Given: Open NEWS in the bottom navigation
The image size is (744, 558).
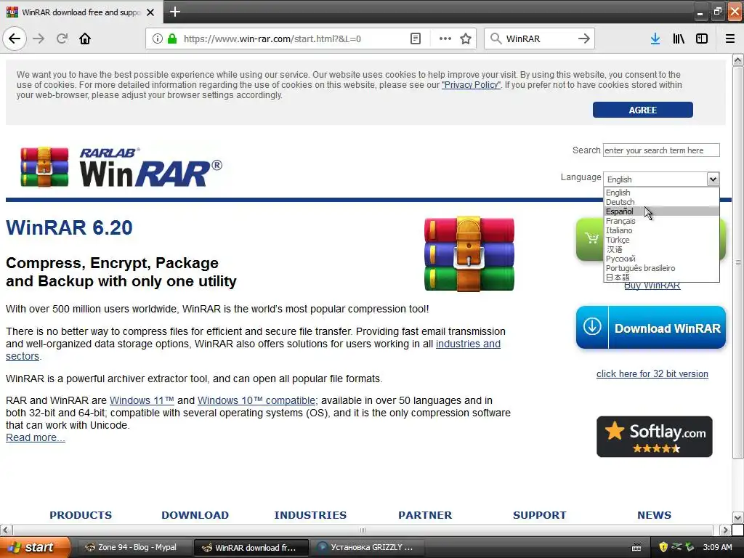Looking at the screenshot, I should [655, 515].
